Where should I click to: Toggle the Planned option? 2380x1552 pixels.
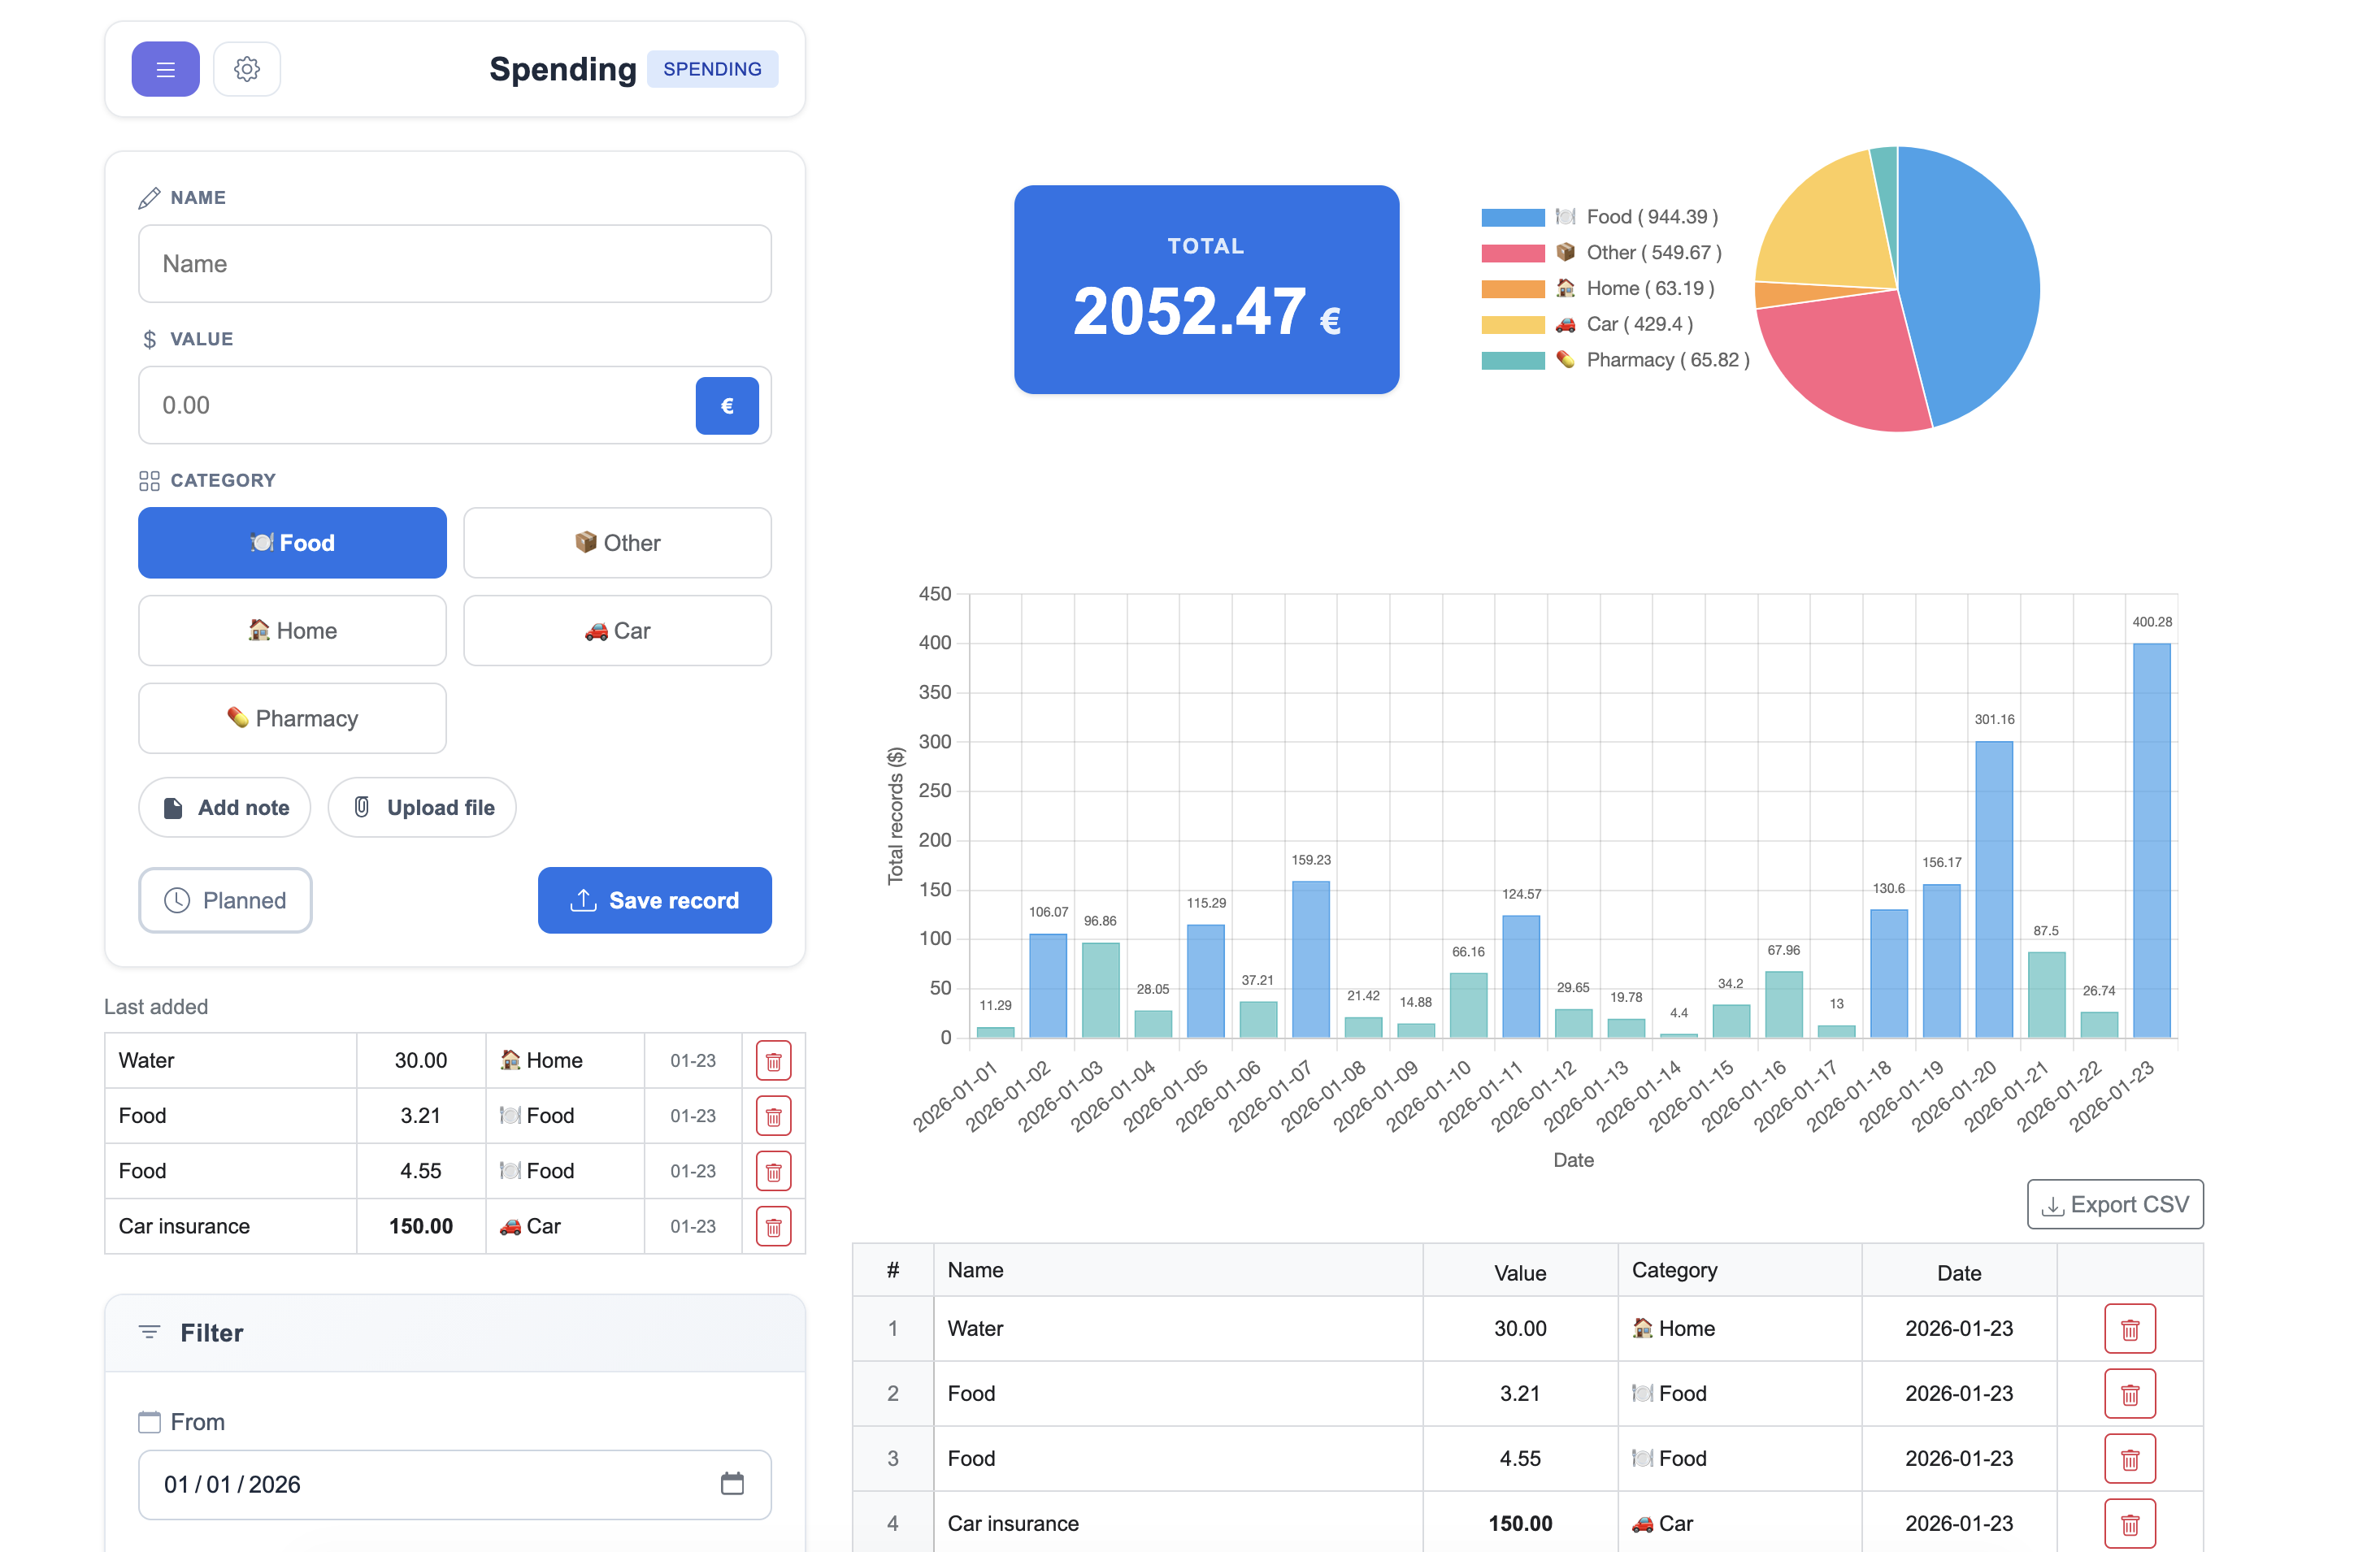(x=225, y=900)
